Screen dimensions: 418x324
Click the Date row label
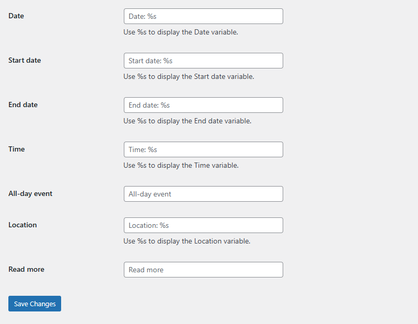(16, 16)
